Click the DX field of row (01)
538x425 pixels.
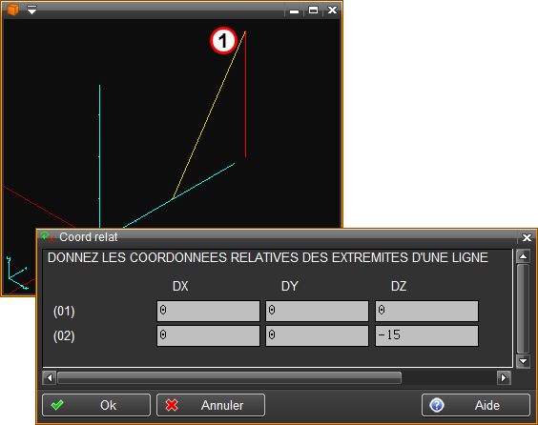pyautogui.click(x=208, y=311)
